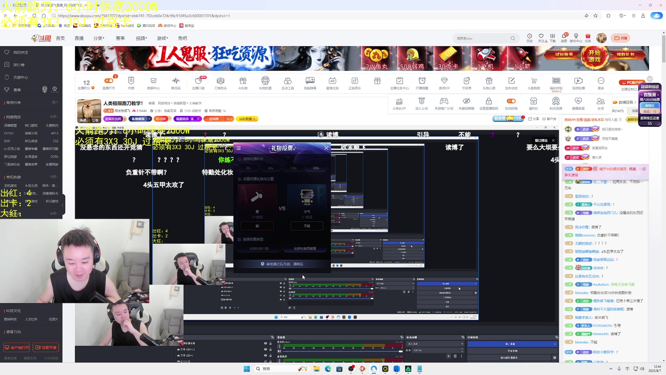The height and width of the screenshot is (375, 666).
Task: Expand the 超级粉丝团 badge arrow
Action: coord(125,119)
